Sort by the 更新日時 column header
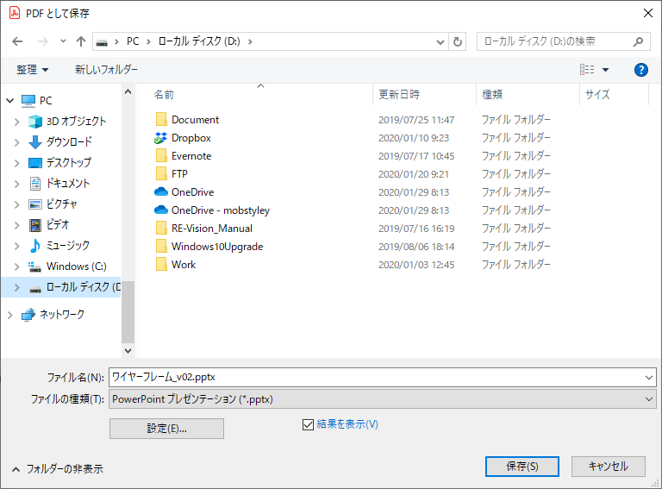 tap(399, 95)
